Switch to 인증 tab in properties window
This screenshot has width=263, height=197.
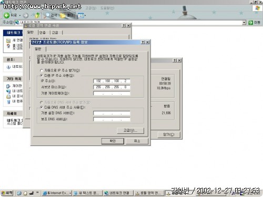(43, 33)
